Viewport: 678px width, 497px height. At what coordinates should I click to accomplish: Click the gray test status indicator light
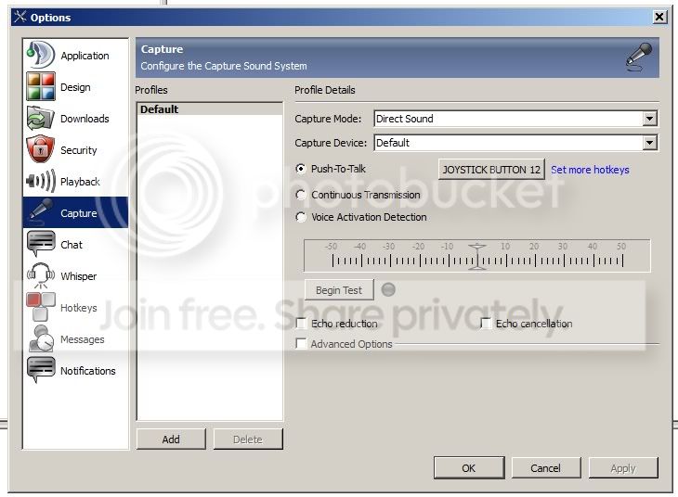click(388, 289)
